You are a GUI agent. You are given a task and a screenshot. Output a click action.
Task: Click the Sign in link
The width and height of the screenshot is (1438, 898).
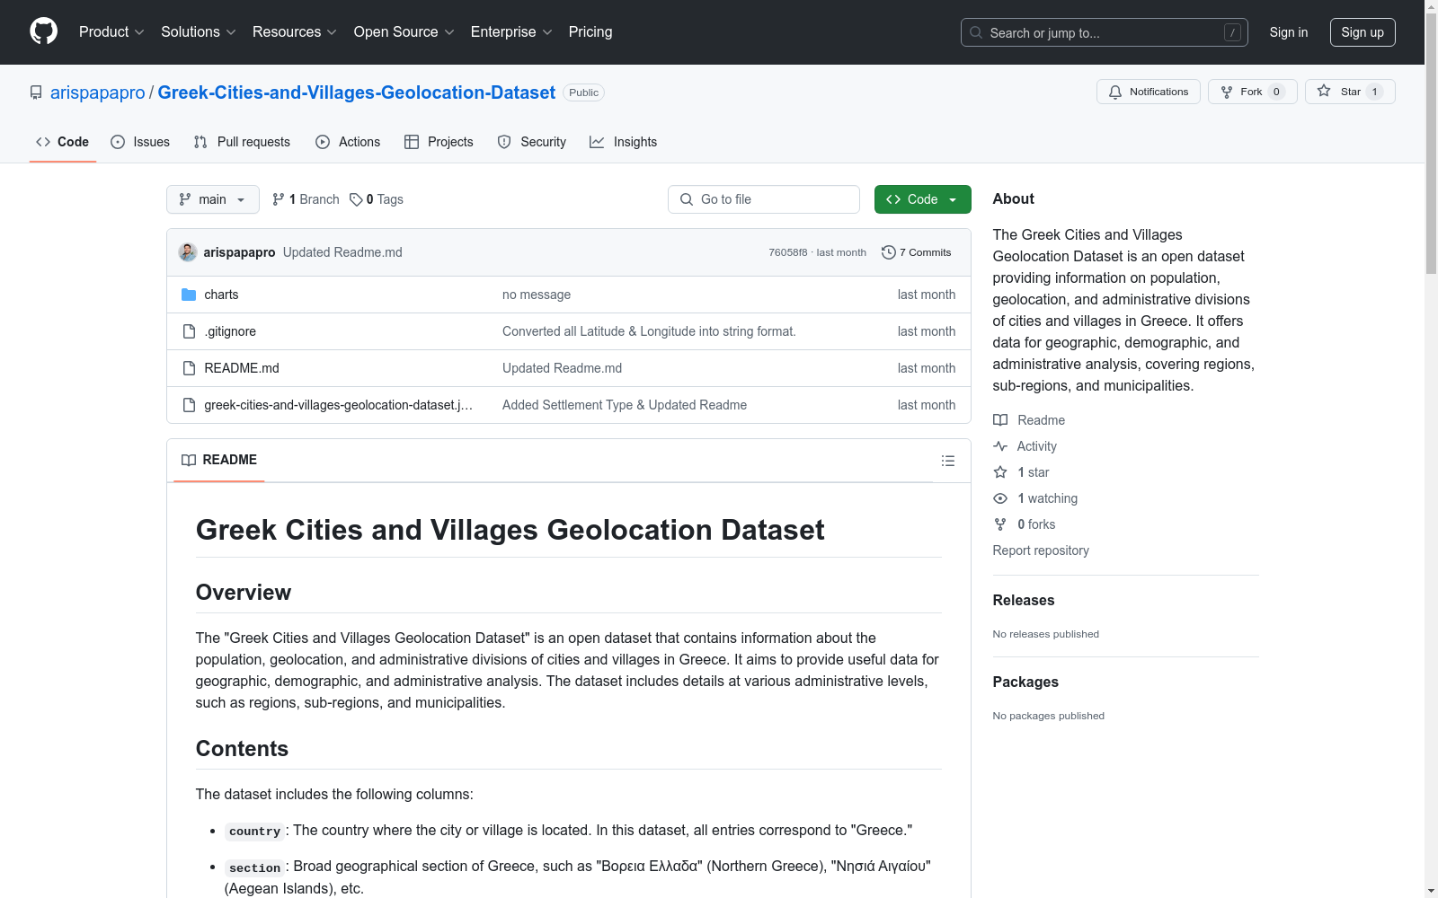1289,32
